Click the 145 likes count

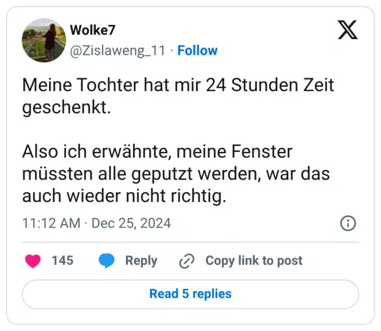coord(63,261)
